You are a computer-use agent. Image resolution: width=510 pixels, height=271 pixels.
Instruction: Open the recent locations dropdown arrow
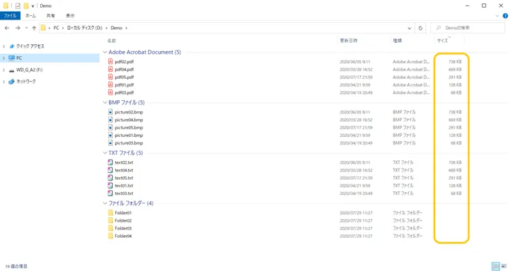pyautogui.click(x=26, y=28)
